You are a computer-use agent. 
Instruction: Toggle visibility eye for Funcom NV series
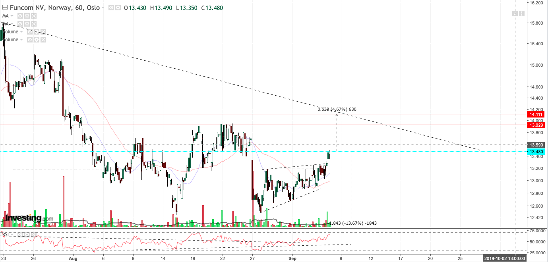(111, 8)
